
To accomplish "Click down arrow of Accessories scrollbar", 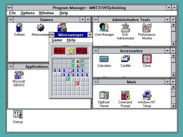I will click(x=173, y=75).
